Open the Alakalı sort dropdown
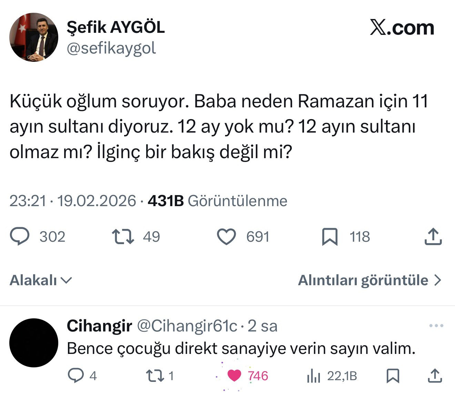The image size is (455, 395). pyautogui.click(x=41, y=280)
